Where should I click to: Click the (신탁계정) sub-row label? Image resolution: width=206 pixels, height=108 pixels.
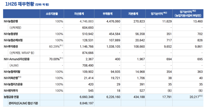click(x=15, y=27)
